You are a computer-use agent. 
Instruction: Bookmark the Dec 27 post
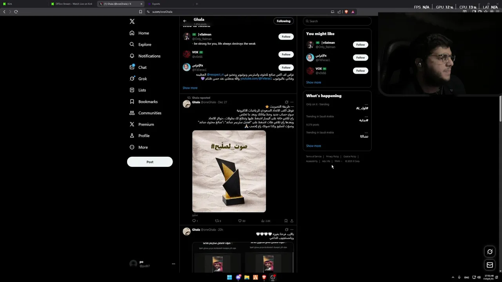pyautogui.click(x=286, y=221)
